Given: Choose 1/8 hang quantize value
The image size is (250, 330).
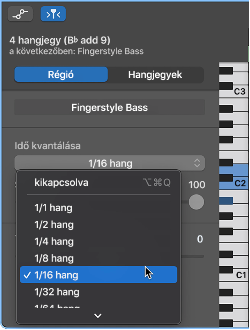Looking at the screenshot, I should pos(54,258).
